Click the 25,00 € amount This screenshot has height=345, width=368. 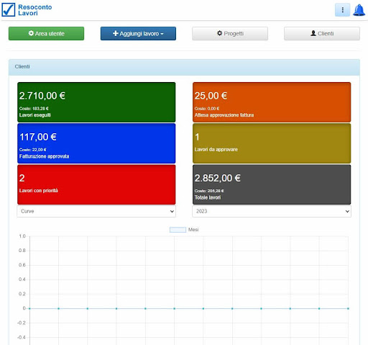[211, 96]
